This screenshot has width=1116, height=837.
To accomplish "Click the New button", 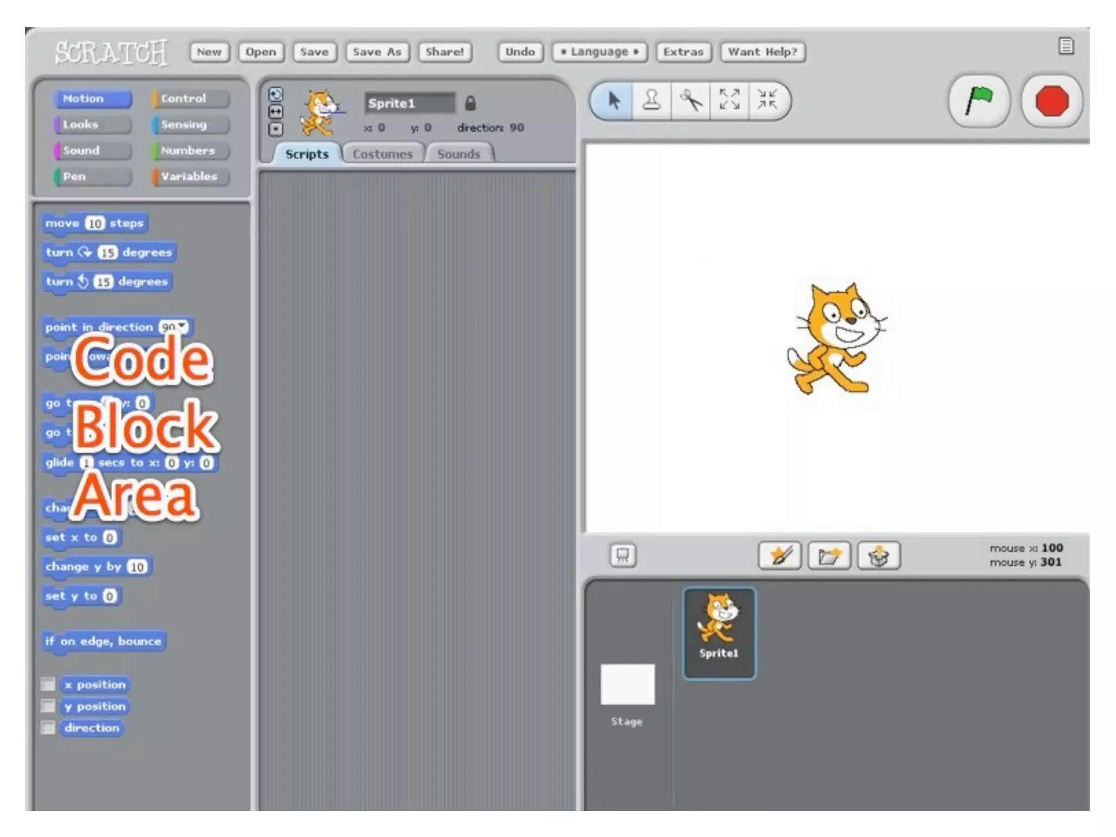I will pyautogui.click(x=209, y=52).
